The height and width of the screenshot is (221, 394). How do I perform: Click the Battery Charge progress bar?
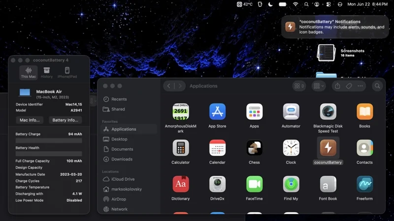click(x=49, y=140)
